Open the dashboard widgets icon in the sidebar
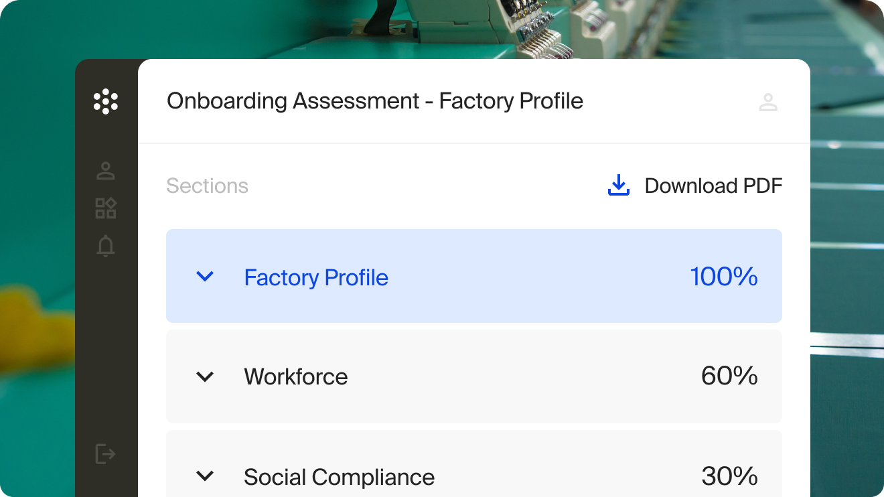Viewport: 884px width, 497px height. 106,208
